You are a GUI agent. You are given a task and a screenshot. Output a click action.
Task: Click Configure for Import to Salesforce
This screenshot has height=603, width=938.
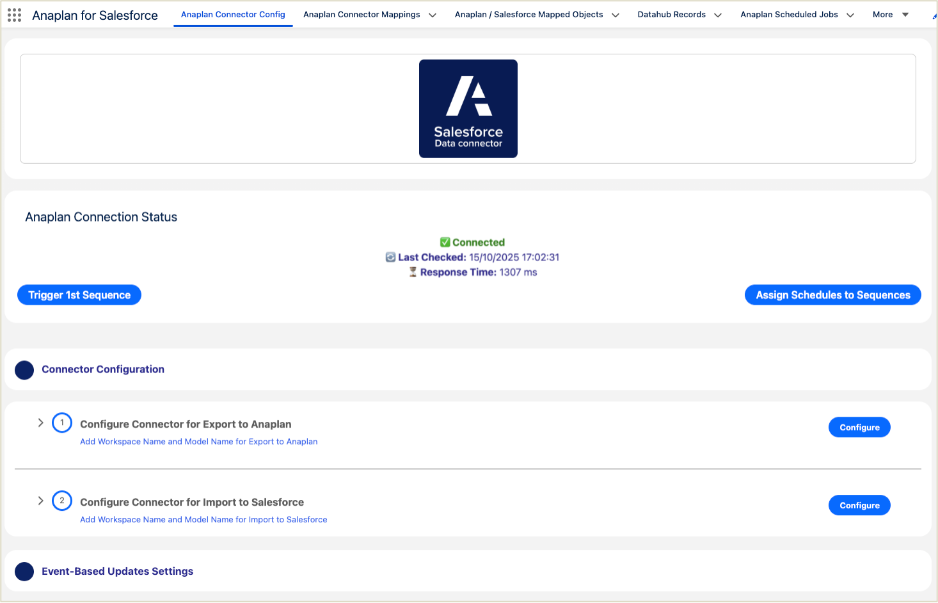point(859,506)
